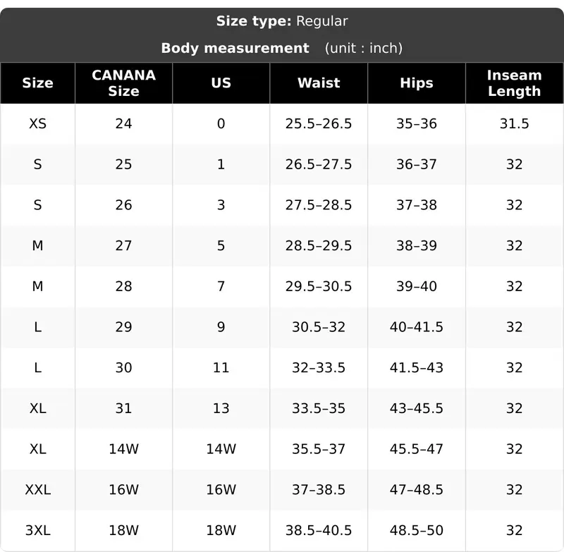
Task: Select the 3XL size cell
Action: click(38, 530)
